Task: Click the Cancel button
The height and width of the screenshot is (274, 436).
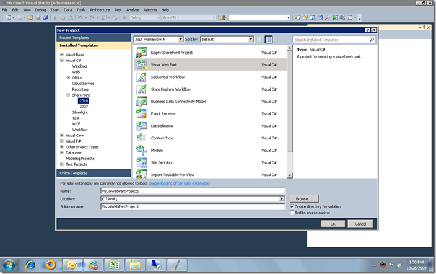Action: pos(360,224)
